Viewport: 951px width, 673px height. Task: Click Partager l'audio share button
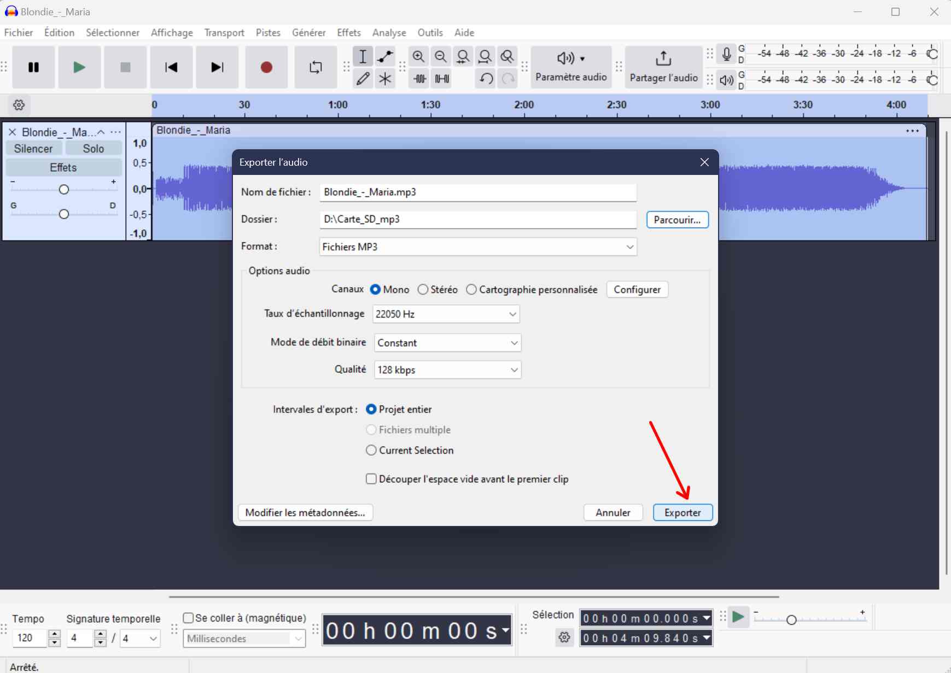click(x=663, y=67)
